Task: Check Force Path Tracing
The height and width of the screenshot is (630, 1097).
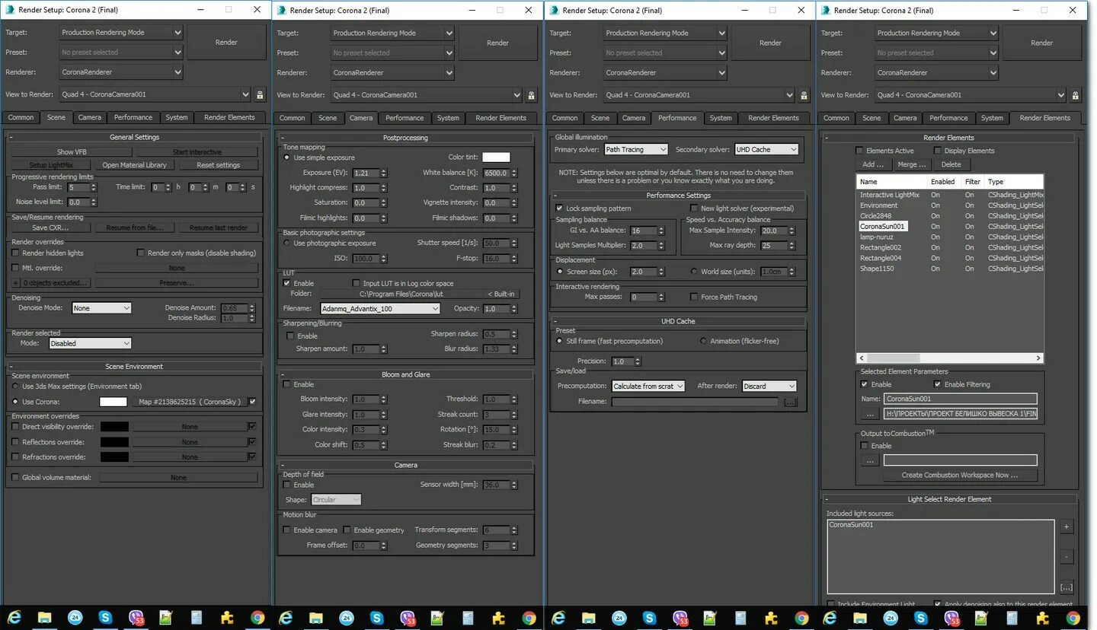Action: click(694, 297)
